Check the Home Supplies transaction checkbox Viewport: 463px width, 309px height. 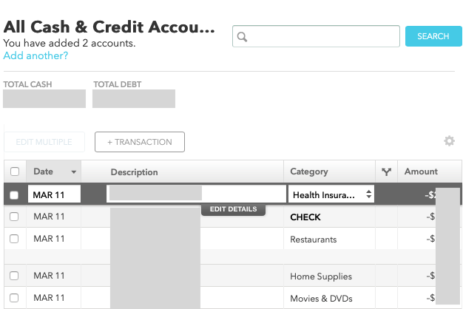click(15, 276)
